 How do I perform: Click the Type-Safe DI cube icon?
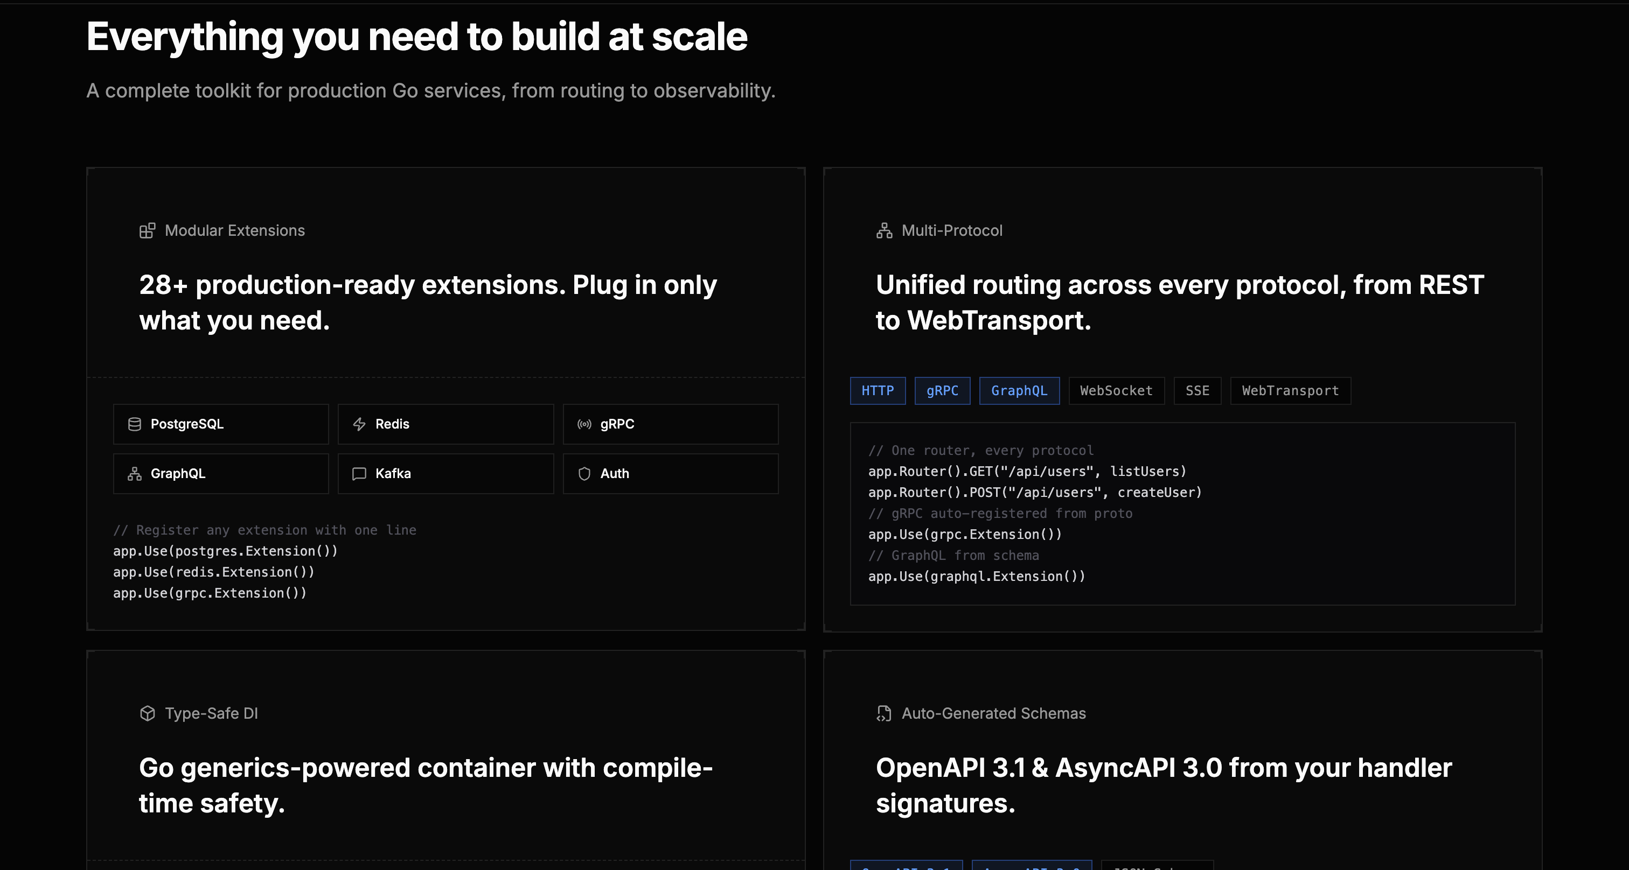[148, 713]
